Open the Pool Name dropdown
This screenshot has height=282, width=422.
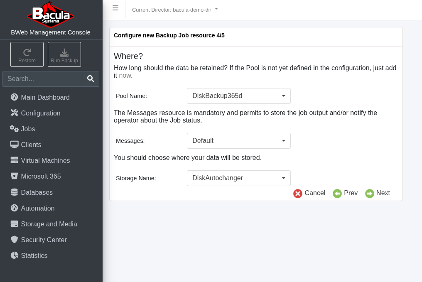pos(239,96)
